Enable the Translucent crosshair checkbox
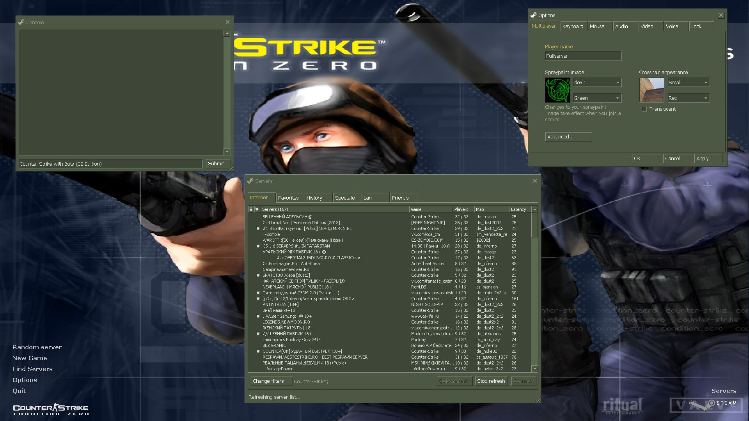Image resolution: width=749 pixels, height=421 pixels. click(x=644, y=109)
